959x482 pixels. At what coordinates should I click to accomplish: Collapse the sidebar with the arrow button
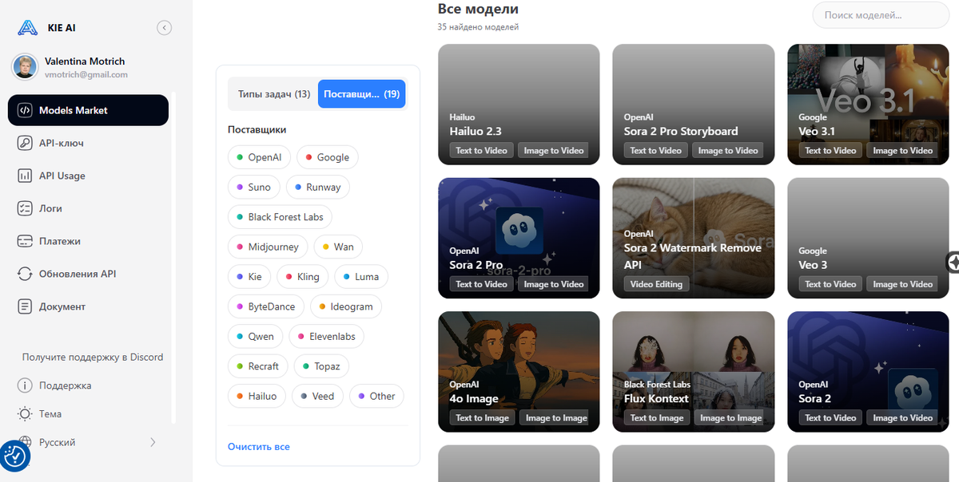164,28
